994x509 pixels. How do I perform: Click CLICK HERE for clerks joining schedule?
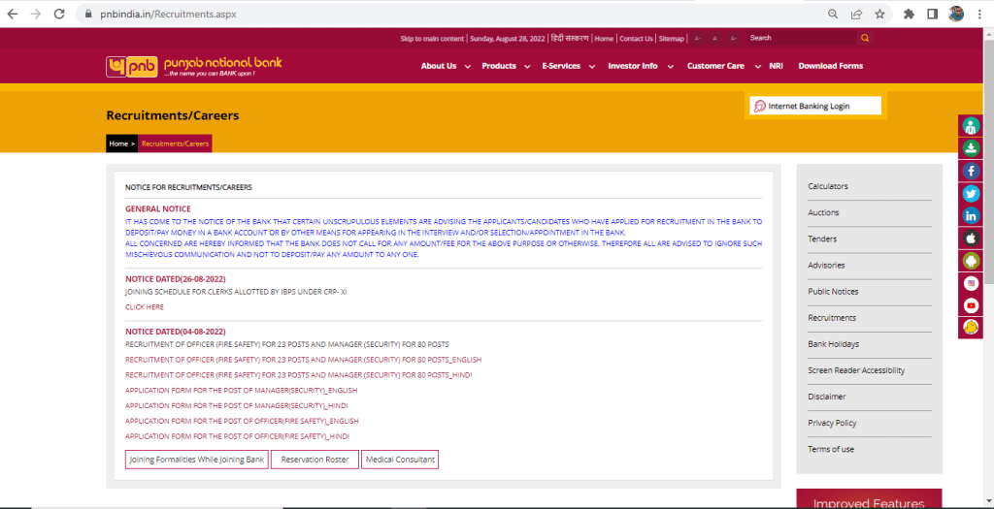click(x=145, y=307)
